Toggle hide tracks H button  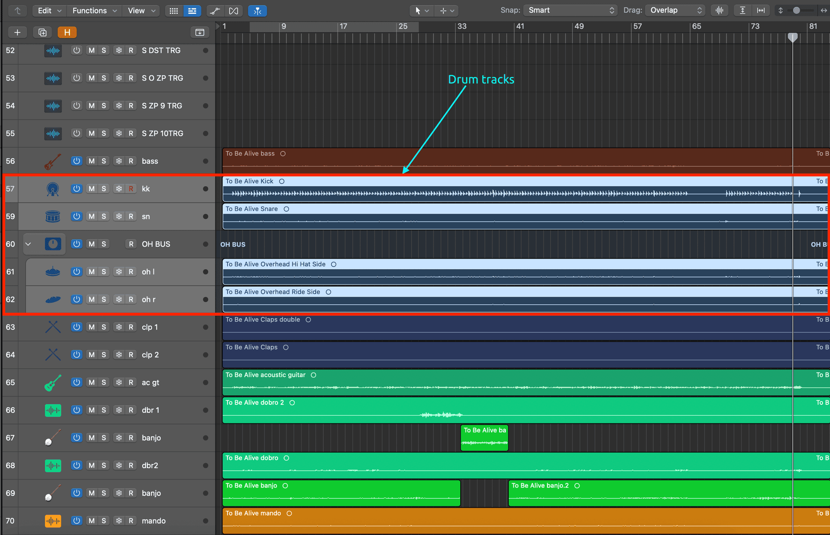click(67, 32)
